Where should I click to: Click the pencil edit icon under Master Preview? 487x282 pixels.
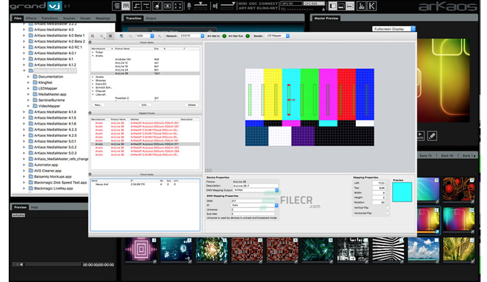click(x=432, y=136)
